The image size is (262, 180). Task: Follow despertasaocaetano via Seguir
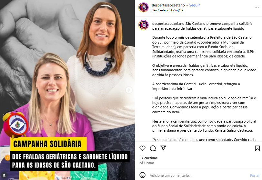point(195,5)
